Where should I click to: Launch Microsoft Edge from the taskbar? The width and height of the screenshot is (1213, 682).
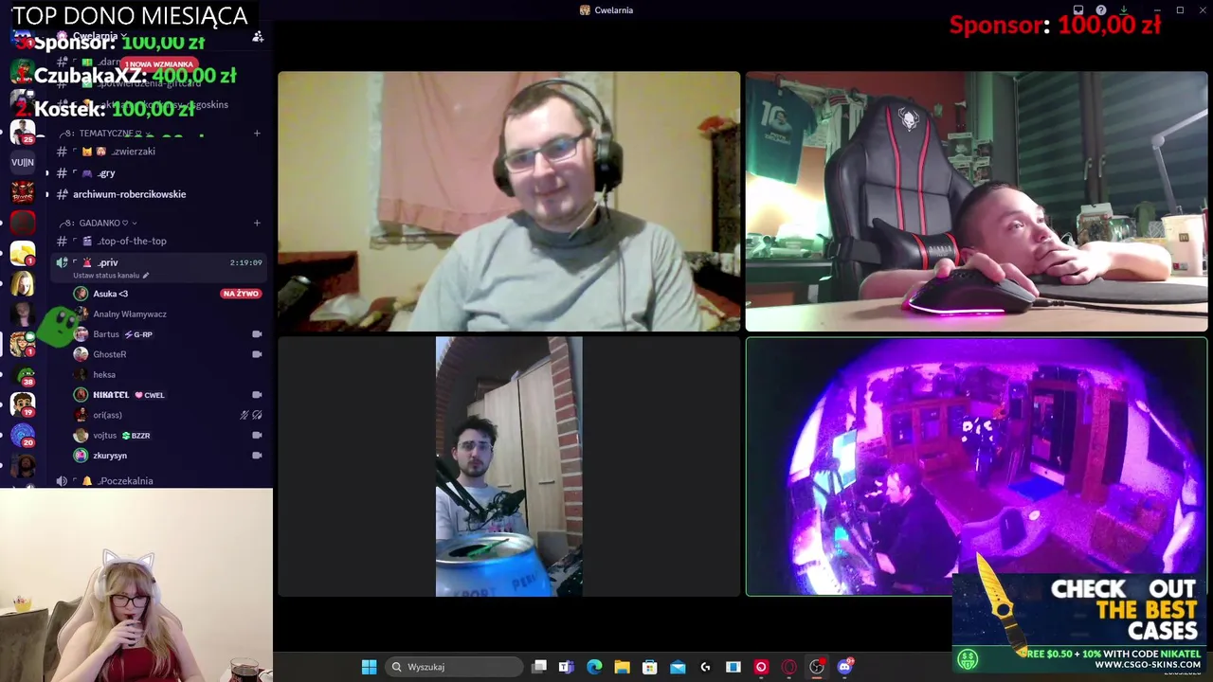[594, 667]
